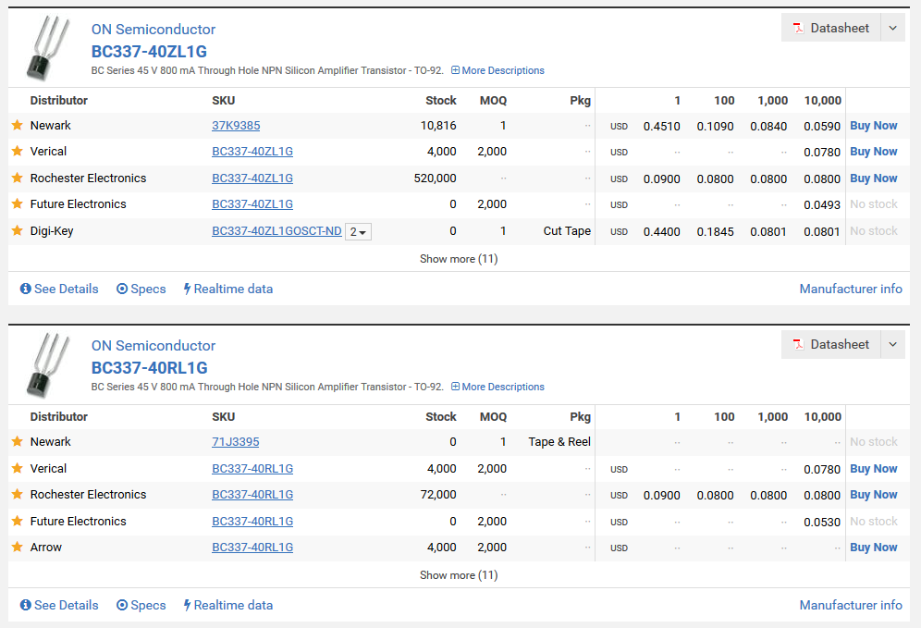921x628 pixels.
Task: Show more (11) distributors for BC337-40ZL1G
Action: 459,258
